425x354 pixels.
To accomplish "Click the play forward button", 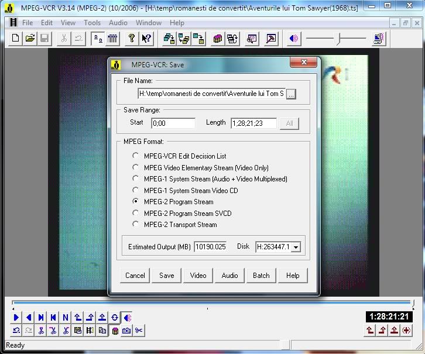I will point(16,318).
